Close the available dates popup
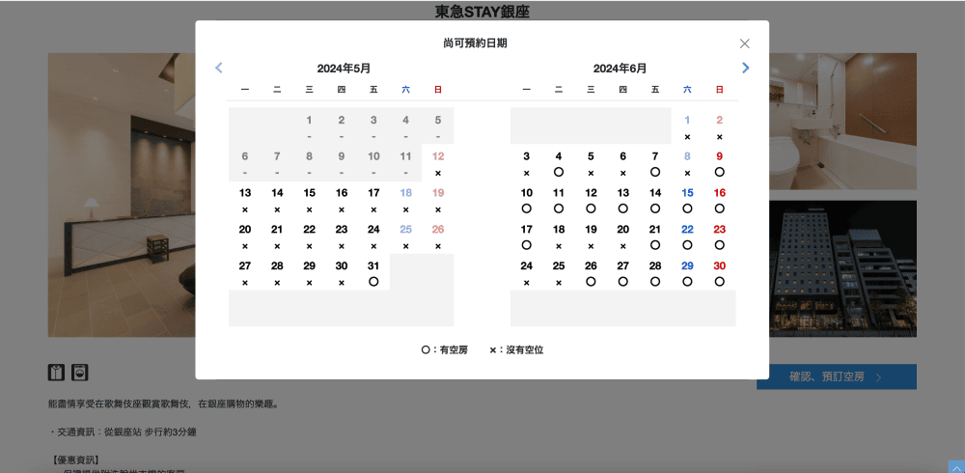965x473 pixels. [745, 43]
